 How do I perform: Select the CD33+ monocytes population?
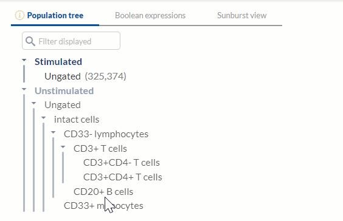[x=103, y=206]
